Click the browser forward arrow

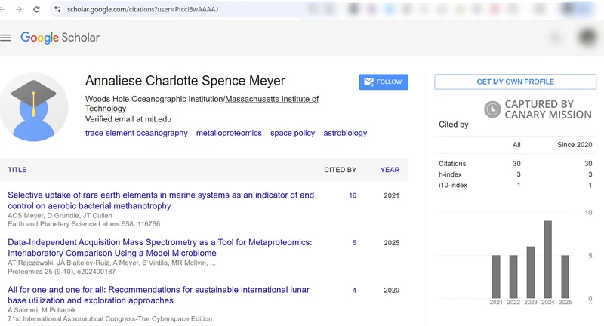point(19,9)
